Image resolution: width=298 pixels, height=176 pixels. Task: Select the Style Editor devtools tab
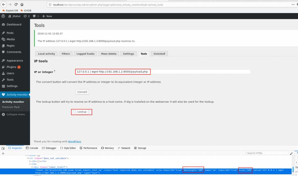coord(68,148)
